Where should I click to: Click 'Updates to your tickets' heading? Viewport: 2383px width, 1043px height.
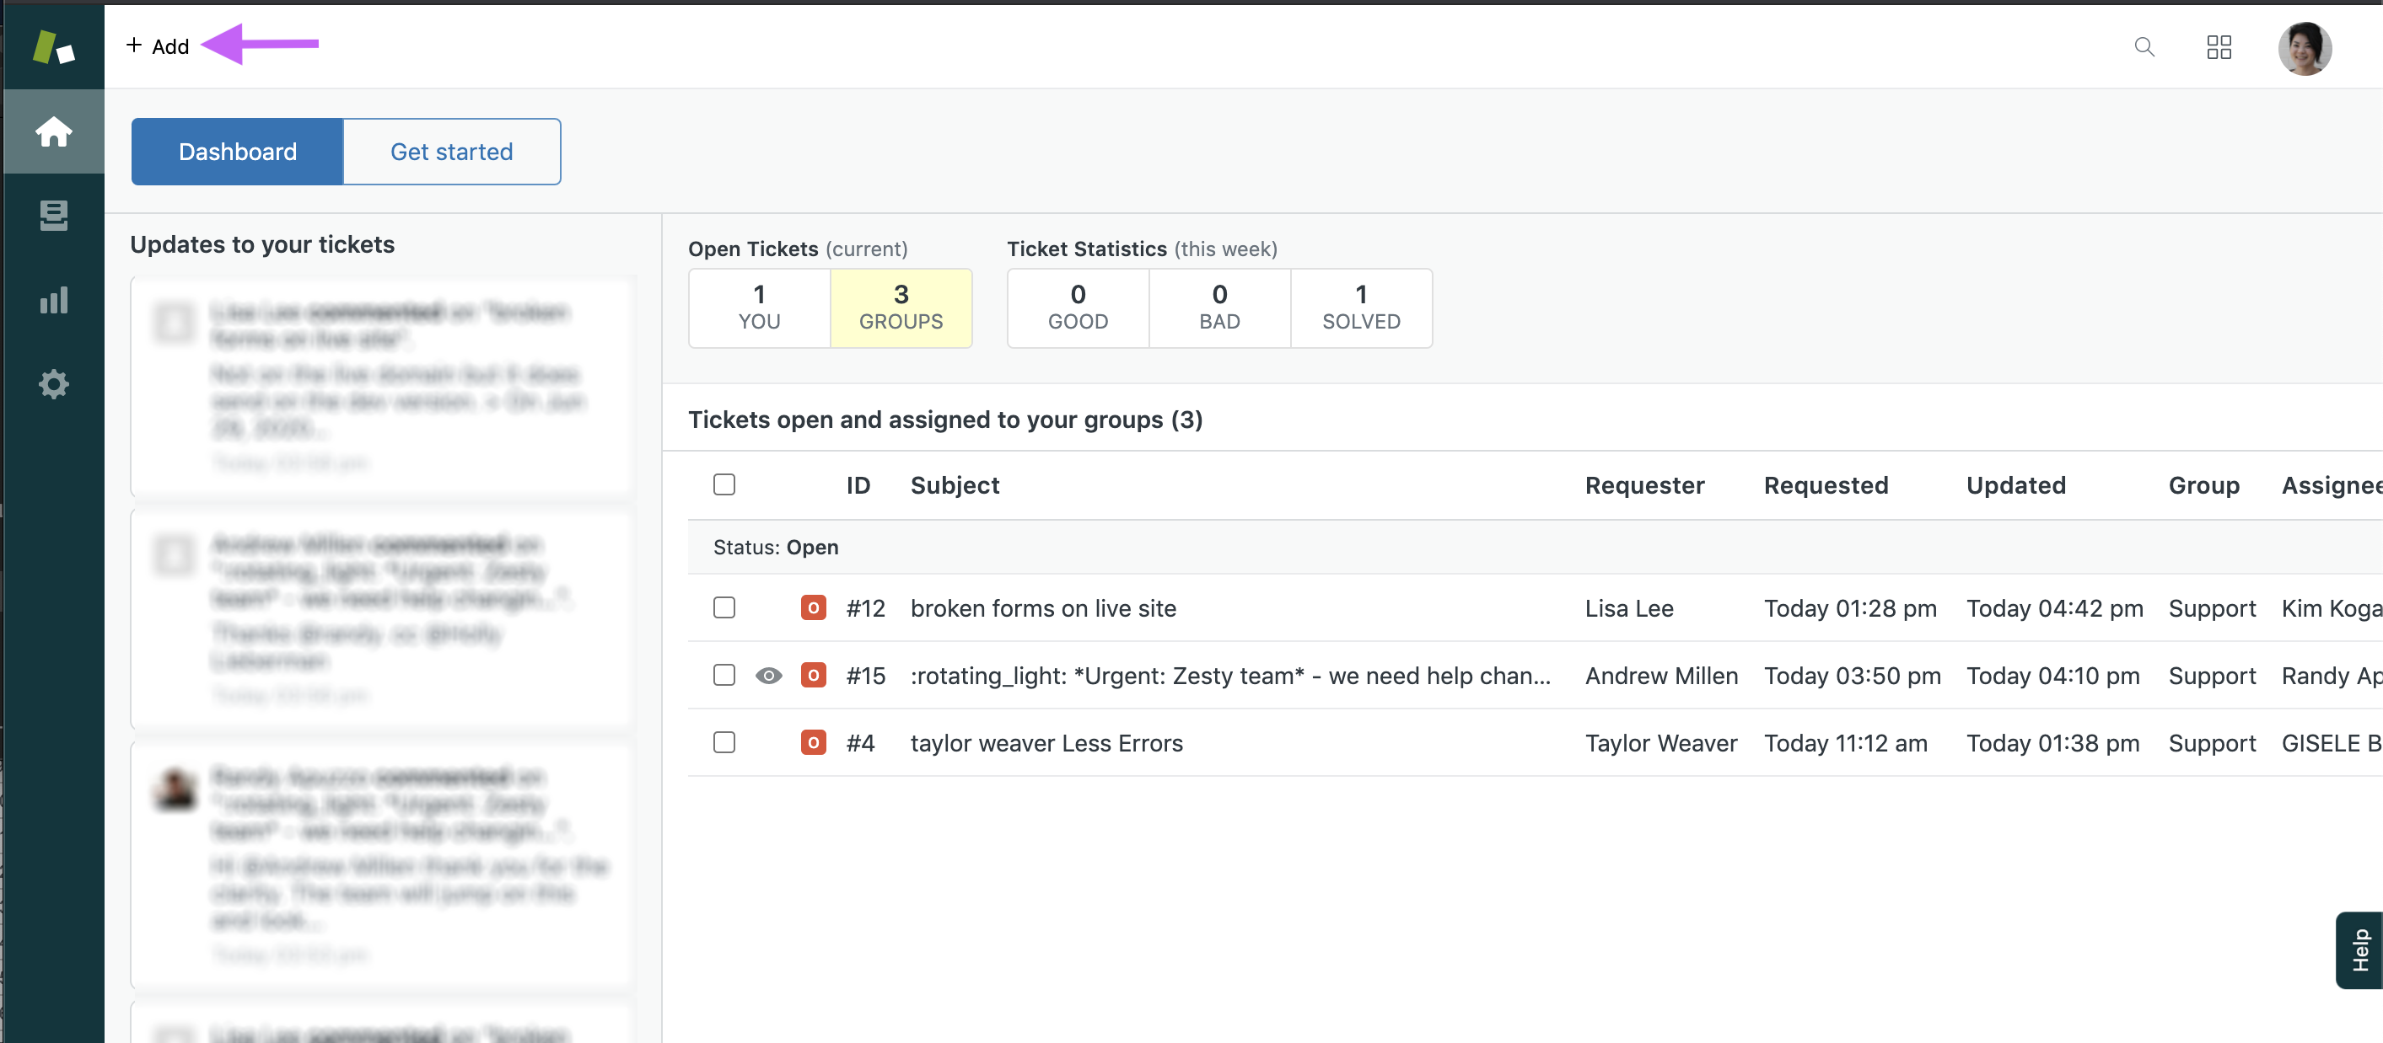[261, 244]
